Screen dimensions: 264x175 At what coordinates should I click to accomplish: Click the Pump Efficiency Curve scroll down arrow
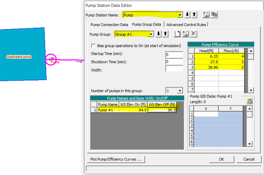[251, 90]
